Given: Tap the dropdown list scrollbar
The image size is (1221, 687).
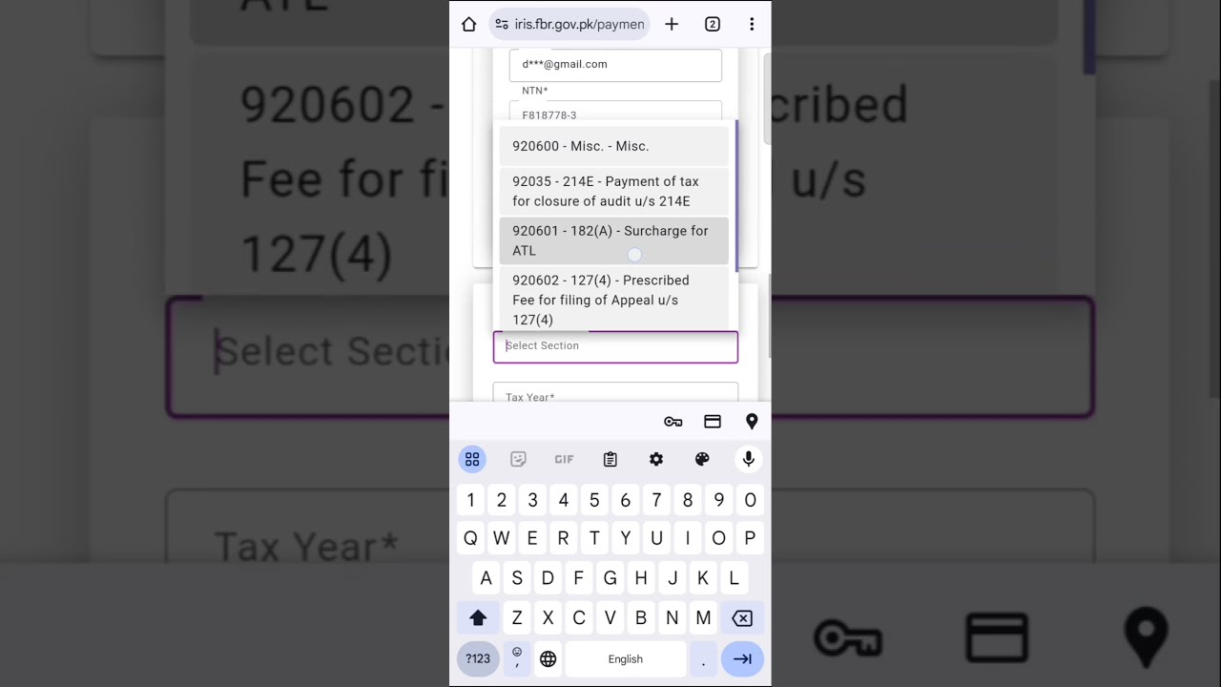Looking at the screenshot, I should click(736, 196).
